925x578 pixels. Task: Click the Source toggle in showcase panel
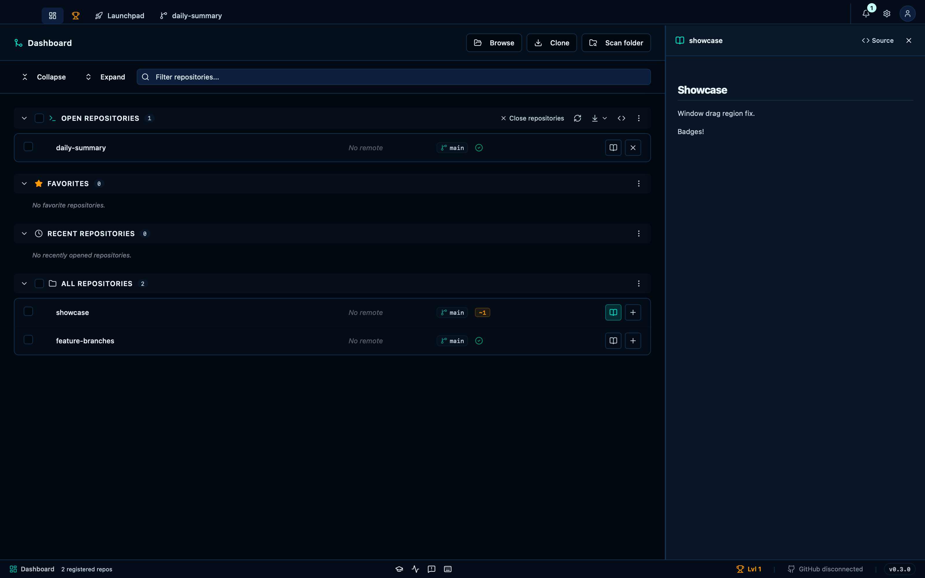[x=878, y=40]
